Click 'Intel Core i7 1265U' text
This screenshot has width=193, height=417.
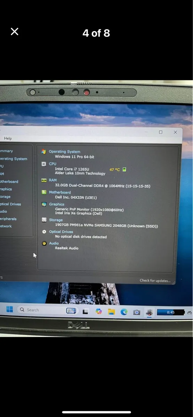[x=72, y=169]
